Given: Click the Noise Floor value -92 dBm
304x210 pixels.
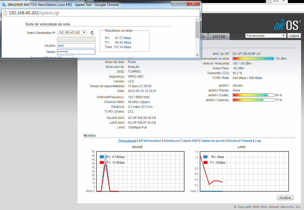Looking at the screenshot, I should click(x=238, y=68).
